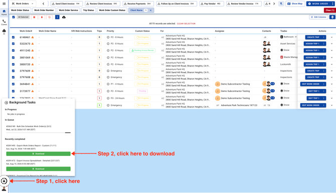Screen dimensions: 336x193
Task: Open three-dot menu on 6148461 Create Trip button
Action: 324,37
